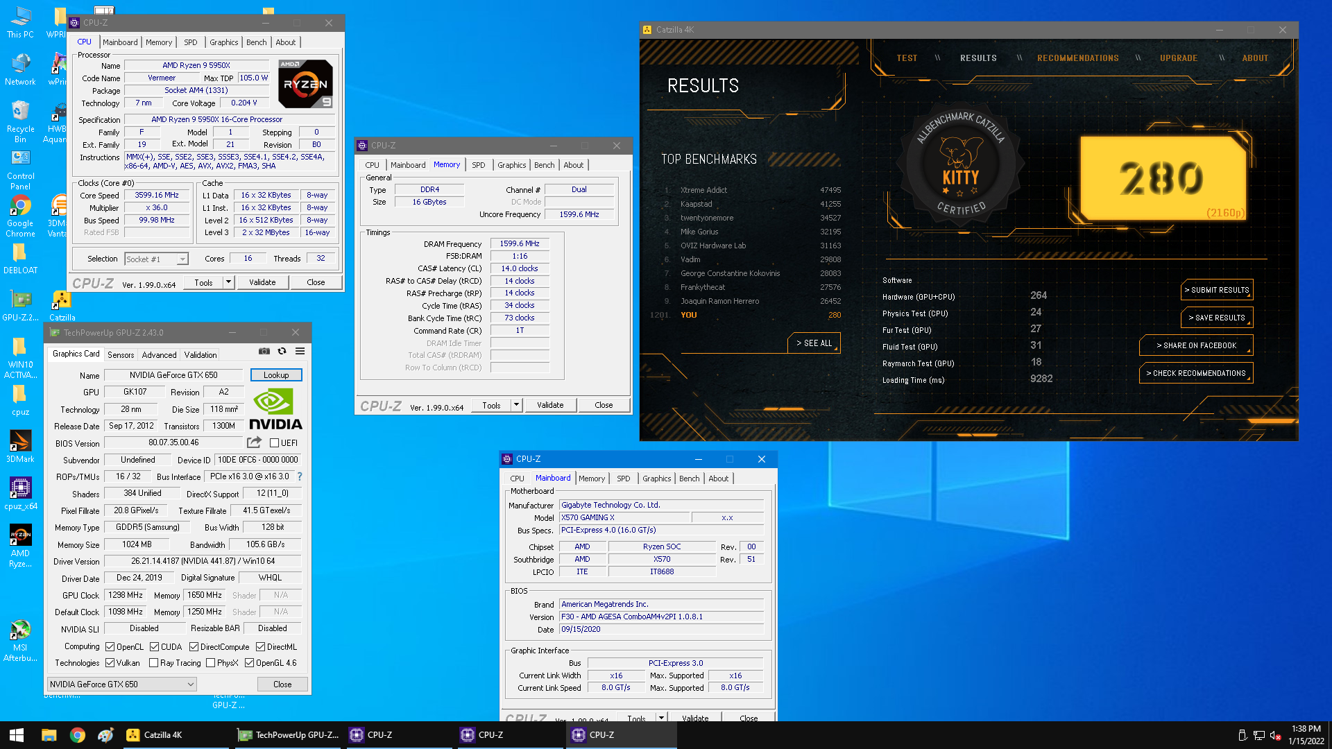Click the BIOS version share/export icon
The width and height of the screenshot is (1332, 749).
pyautogui.click(x=254, y=442)
